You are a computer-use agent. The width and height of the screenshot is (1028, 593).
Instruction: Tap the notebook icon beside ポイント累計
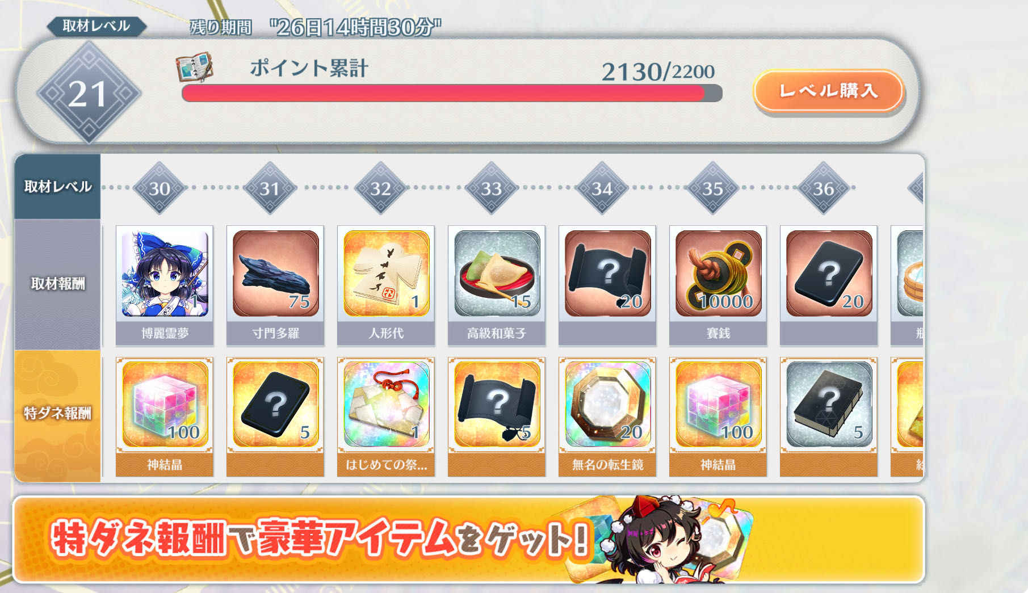click(x=195, y=67)
